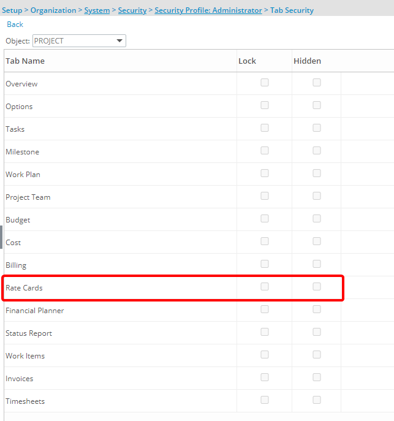Hide the Status Report tab

click(317, 332)
